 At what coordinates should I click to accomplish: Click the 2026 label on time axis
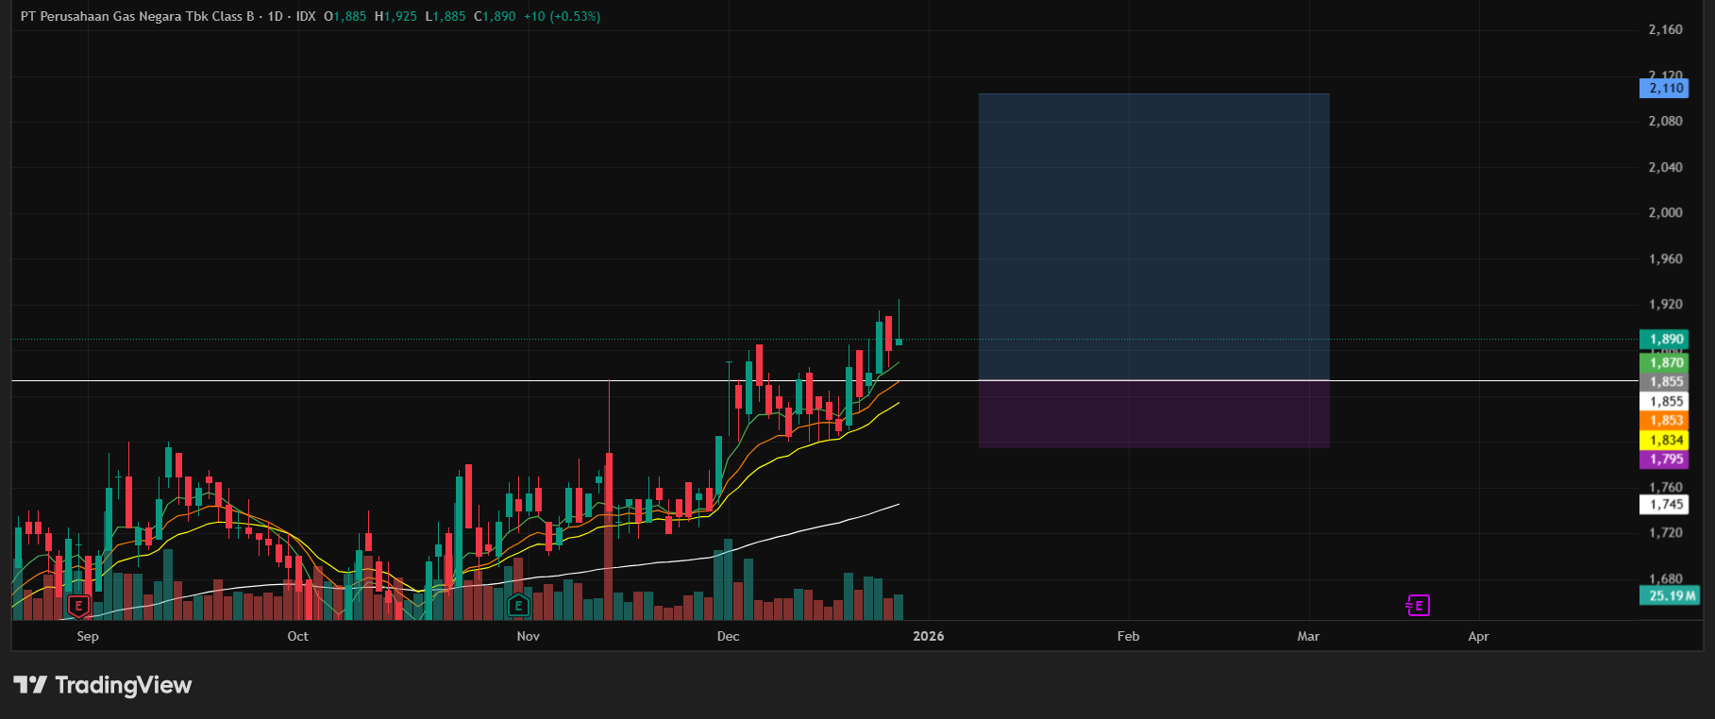(x=928, y=636)
